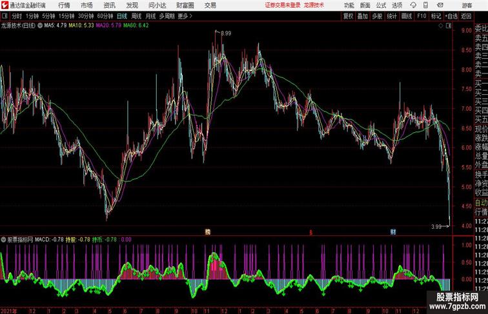Open the 功能 menu

pos(349,5)
